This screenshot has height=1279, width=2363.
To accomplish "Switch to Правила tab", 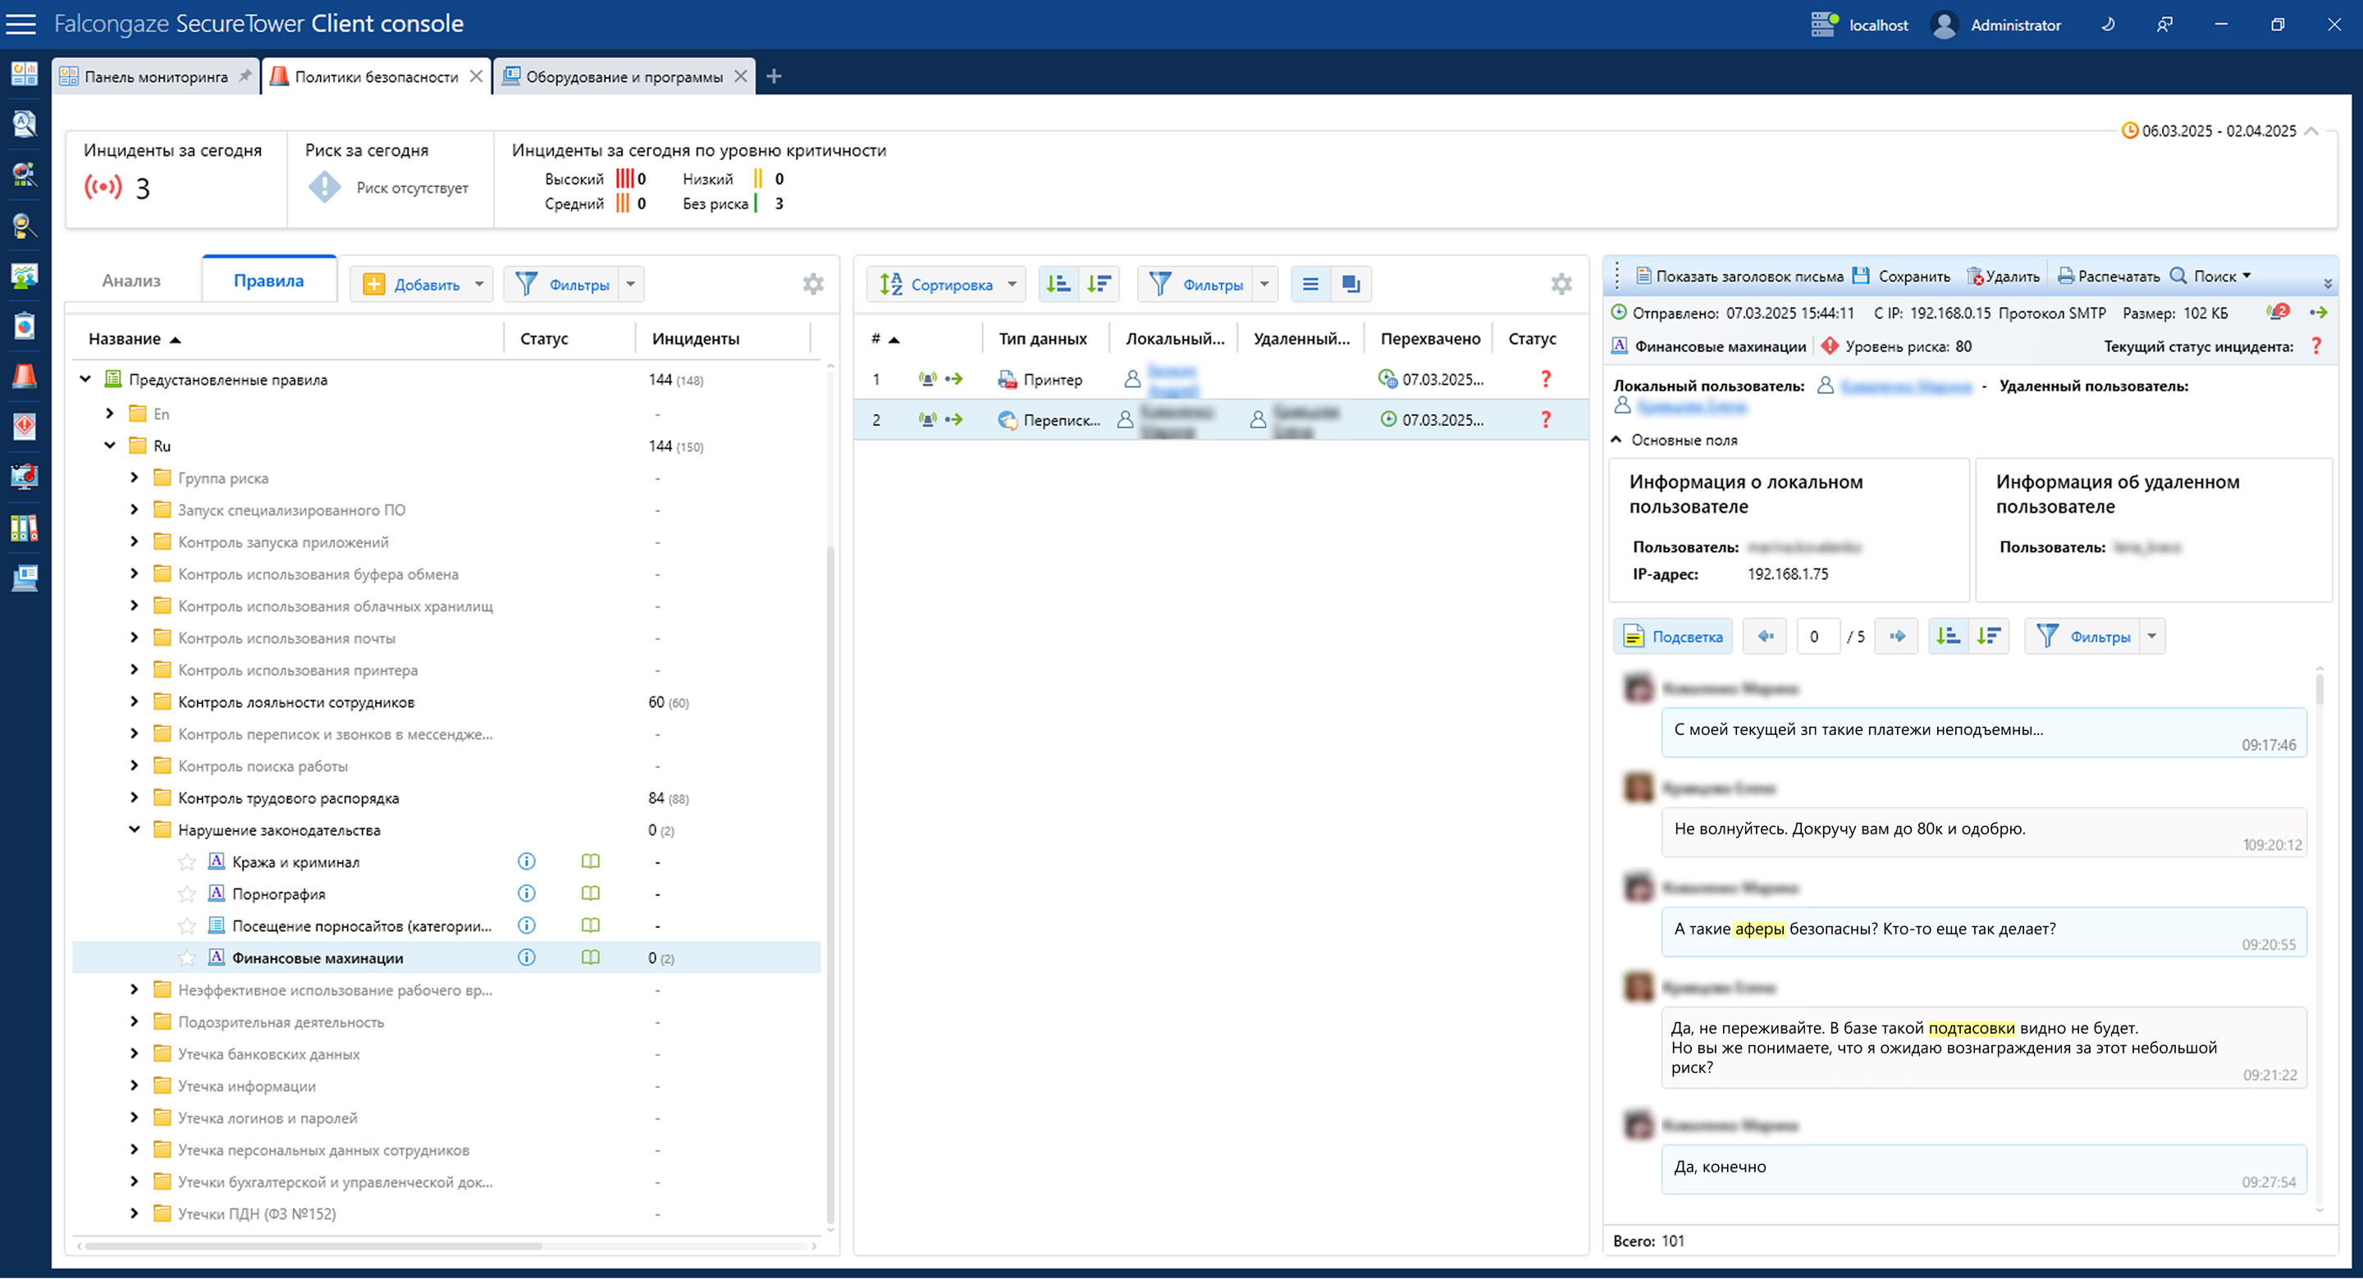I will 269,281.
